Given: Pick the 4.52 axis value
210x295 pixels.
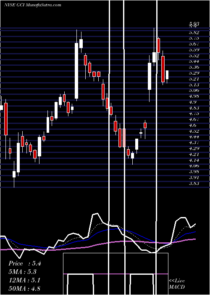Looking at the screenshot, I should point(194,131).
